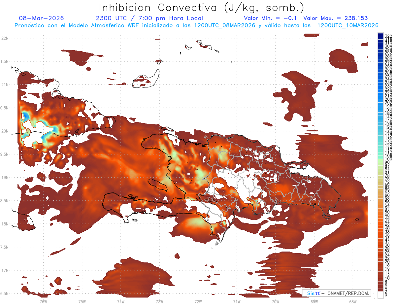The height and width of the screenshot is (306, 396).
Task: Click the '17N' latitude label
Action: [x=5, y=270]
